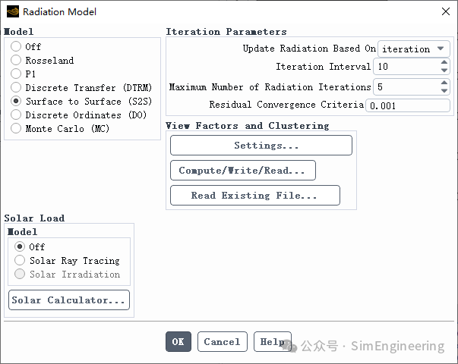
Task: Close the Radiation Model dialog
Action: pyautogui.click(x=445, y=11)
